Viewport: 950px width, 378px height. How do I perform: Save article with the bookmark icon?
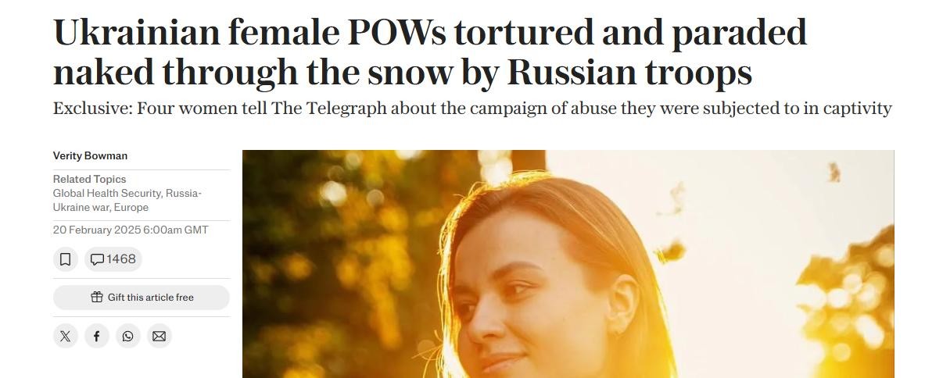[x=66, y=259]
